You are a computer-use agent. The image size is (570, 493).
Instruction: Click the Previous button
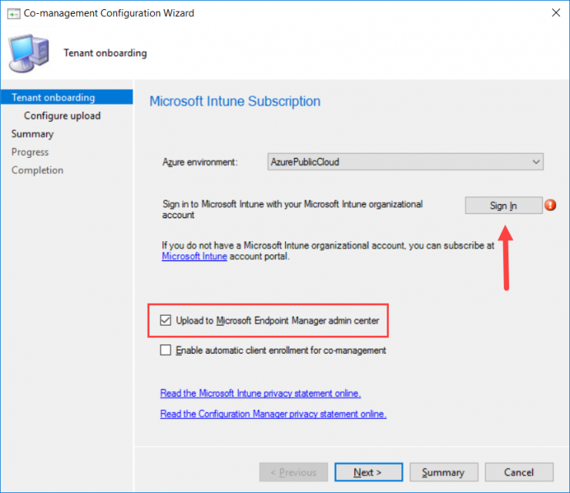(293, 472)
